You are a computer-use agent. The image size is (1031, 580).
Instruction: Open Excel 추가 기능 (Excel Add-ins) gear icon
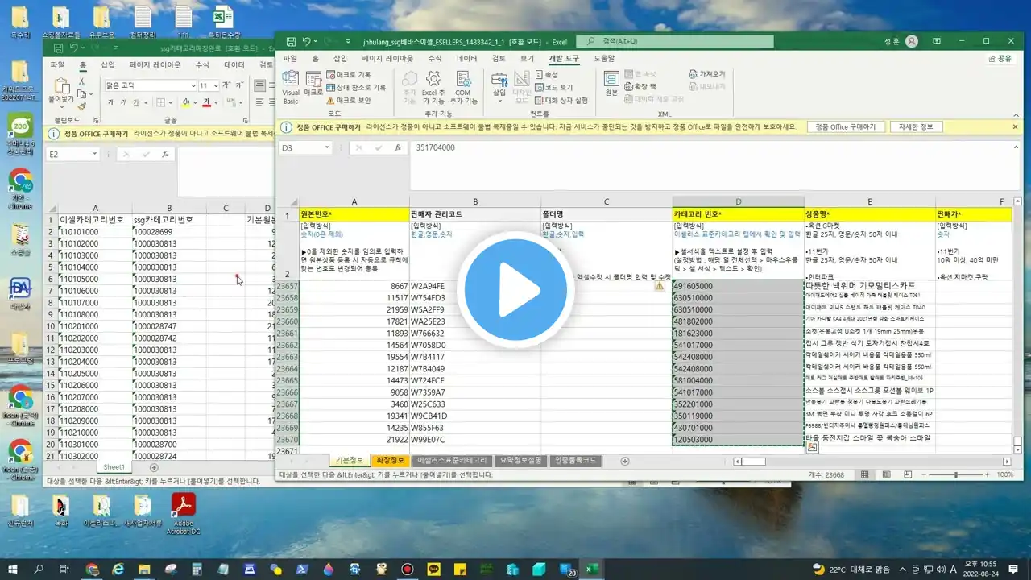tap(433, 87)
